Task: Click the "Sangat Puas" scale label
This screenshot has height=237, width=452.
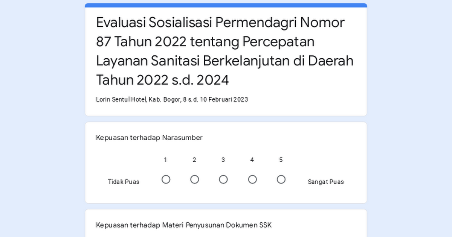Action: 326,182
